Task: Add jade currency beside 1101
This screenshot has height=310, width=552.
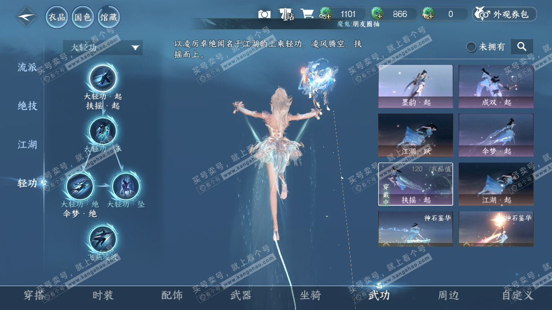Action: [x=326, y=14]
